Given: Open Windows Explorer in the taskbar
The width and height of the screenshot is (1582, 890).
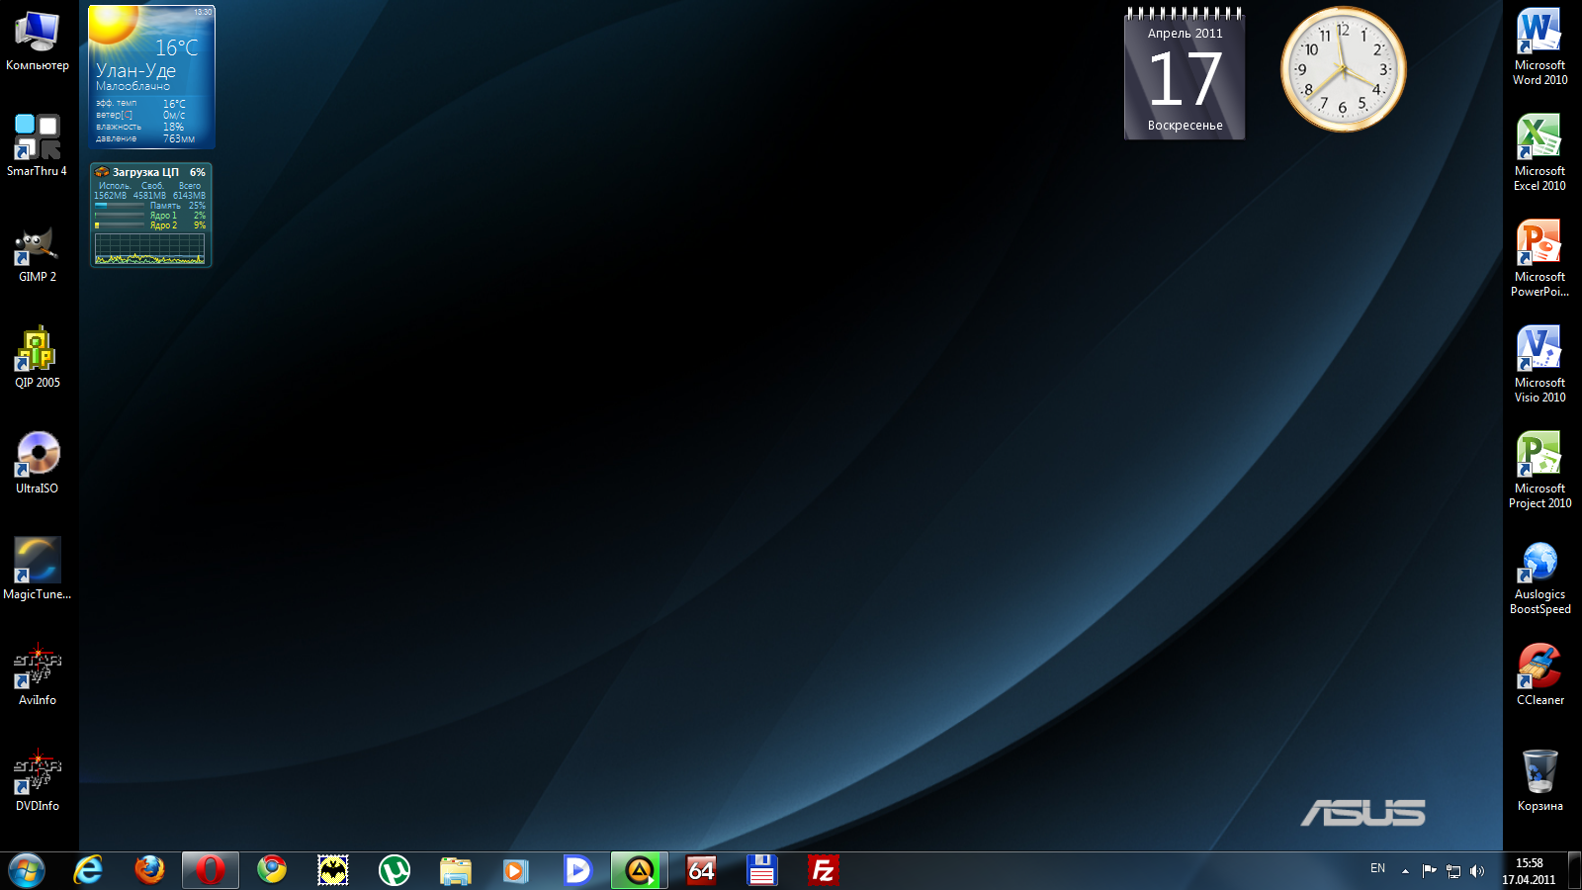Looking at the screenshot, I should (456, 870).
